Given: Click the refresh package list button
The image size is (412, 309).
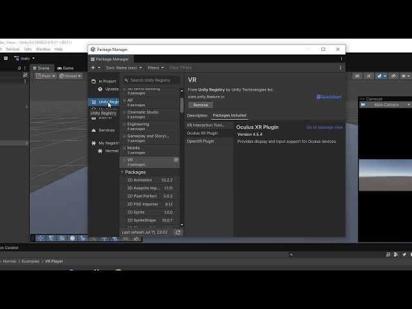Looking at the screenshot, I should coord(178,232).
